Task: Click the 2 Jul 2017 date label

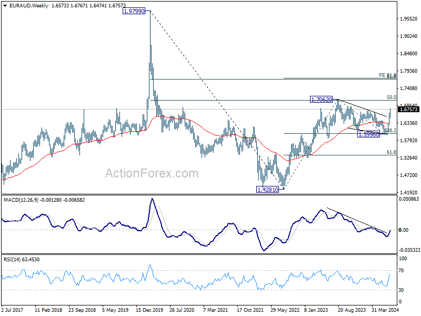Action: 12,310
